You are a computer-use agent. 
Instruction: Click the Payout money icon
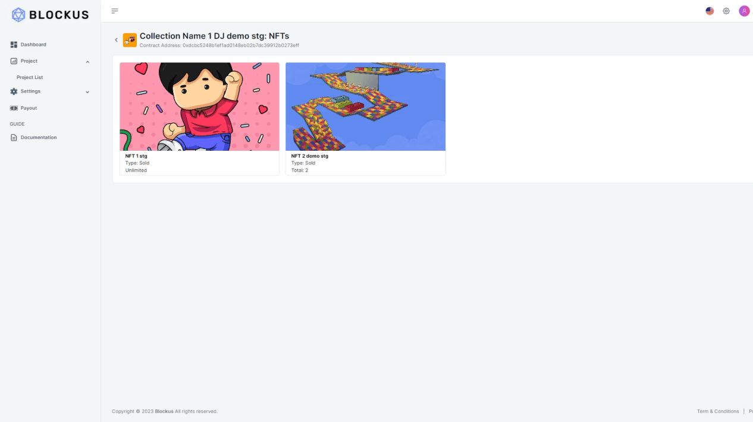(14, 108)
